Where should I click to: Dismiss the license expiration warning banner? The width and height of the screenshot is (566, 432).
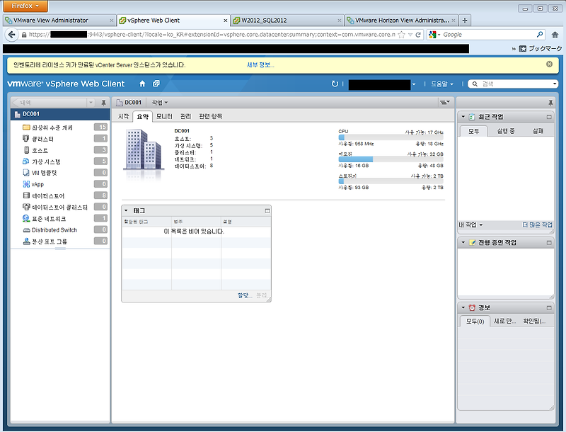[x=549, y=64]
